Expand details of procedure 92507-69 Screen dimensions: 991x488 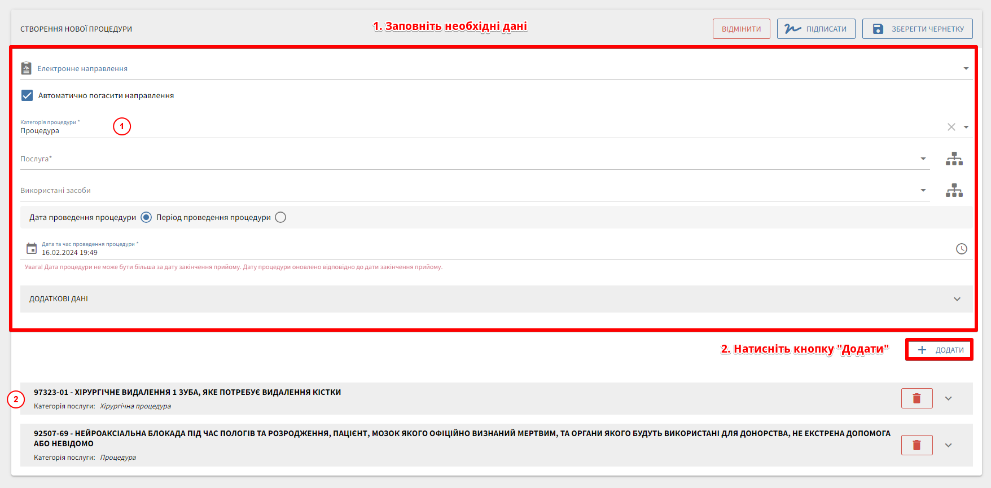click(948, 445)
